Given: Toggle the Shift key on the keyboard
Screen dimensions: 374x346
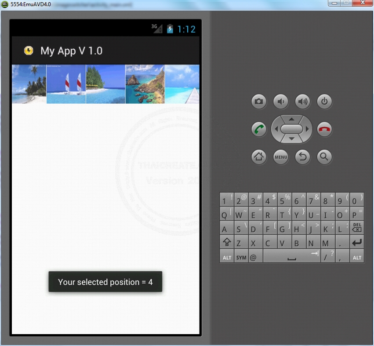Looking at the screenshot, I should coord(226,242).
